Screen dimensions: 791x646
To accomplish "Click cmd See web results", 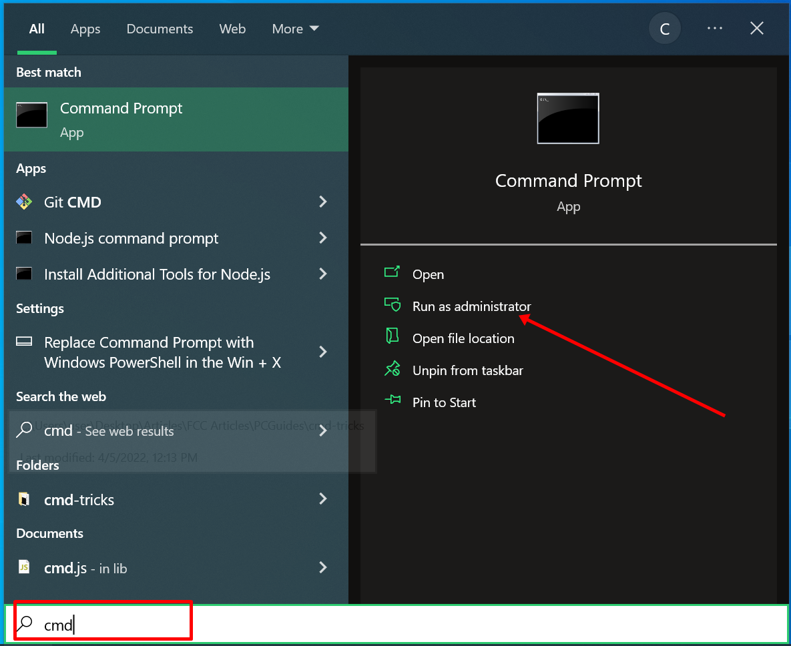I will pos(109,430).
